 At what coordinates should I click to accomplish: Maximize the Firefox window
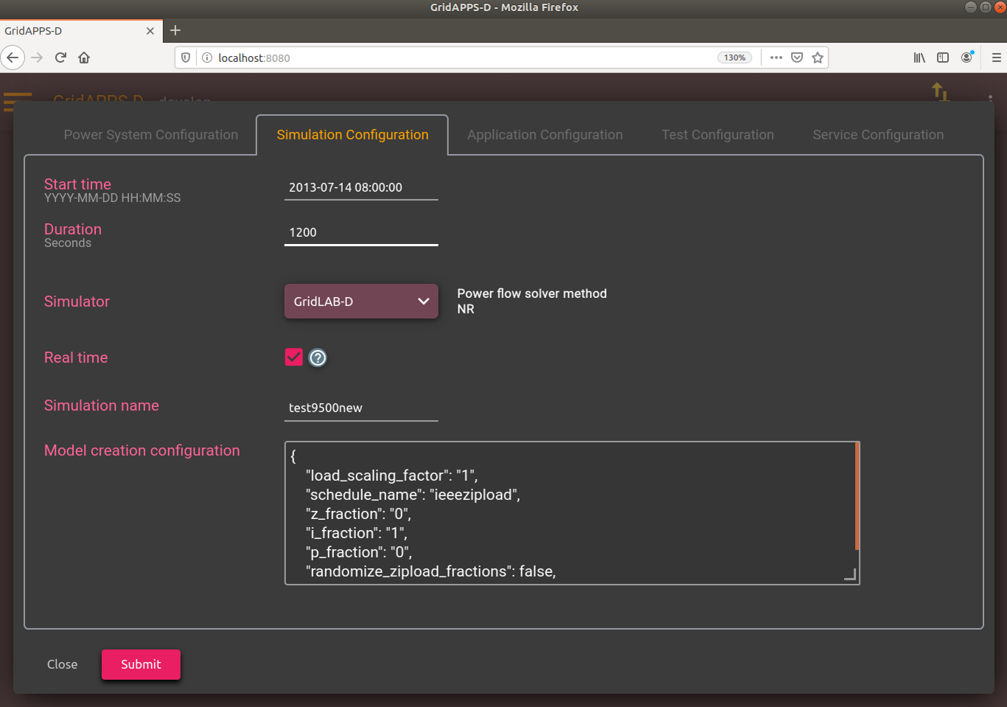986,7
